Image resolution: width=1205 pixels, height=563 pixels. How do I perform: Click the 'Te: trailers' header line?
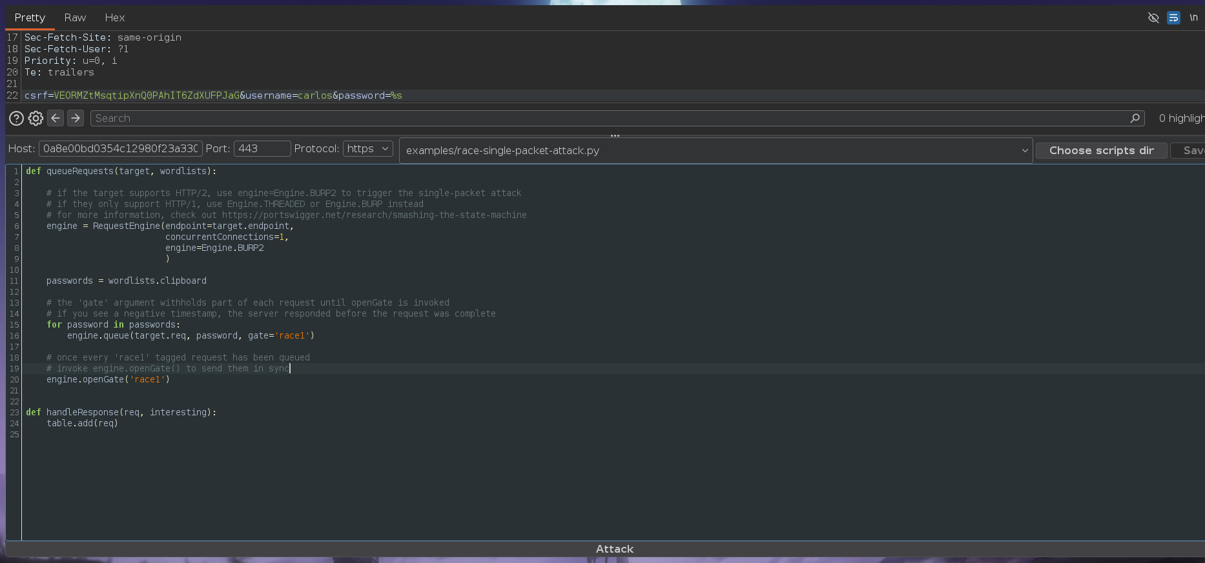click(59, 72)
